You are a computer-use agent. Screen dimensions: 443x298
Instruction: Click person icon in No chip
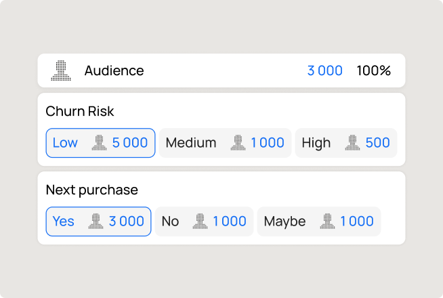pos(200,221)
